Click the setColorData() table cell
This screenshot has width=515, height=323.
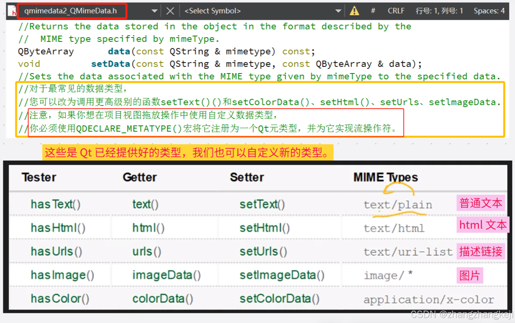280,299
